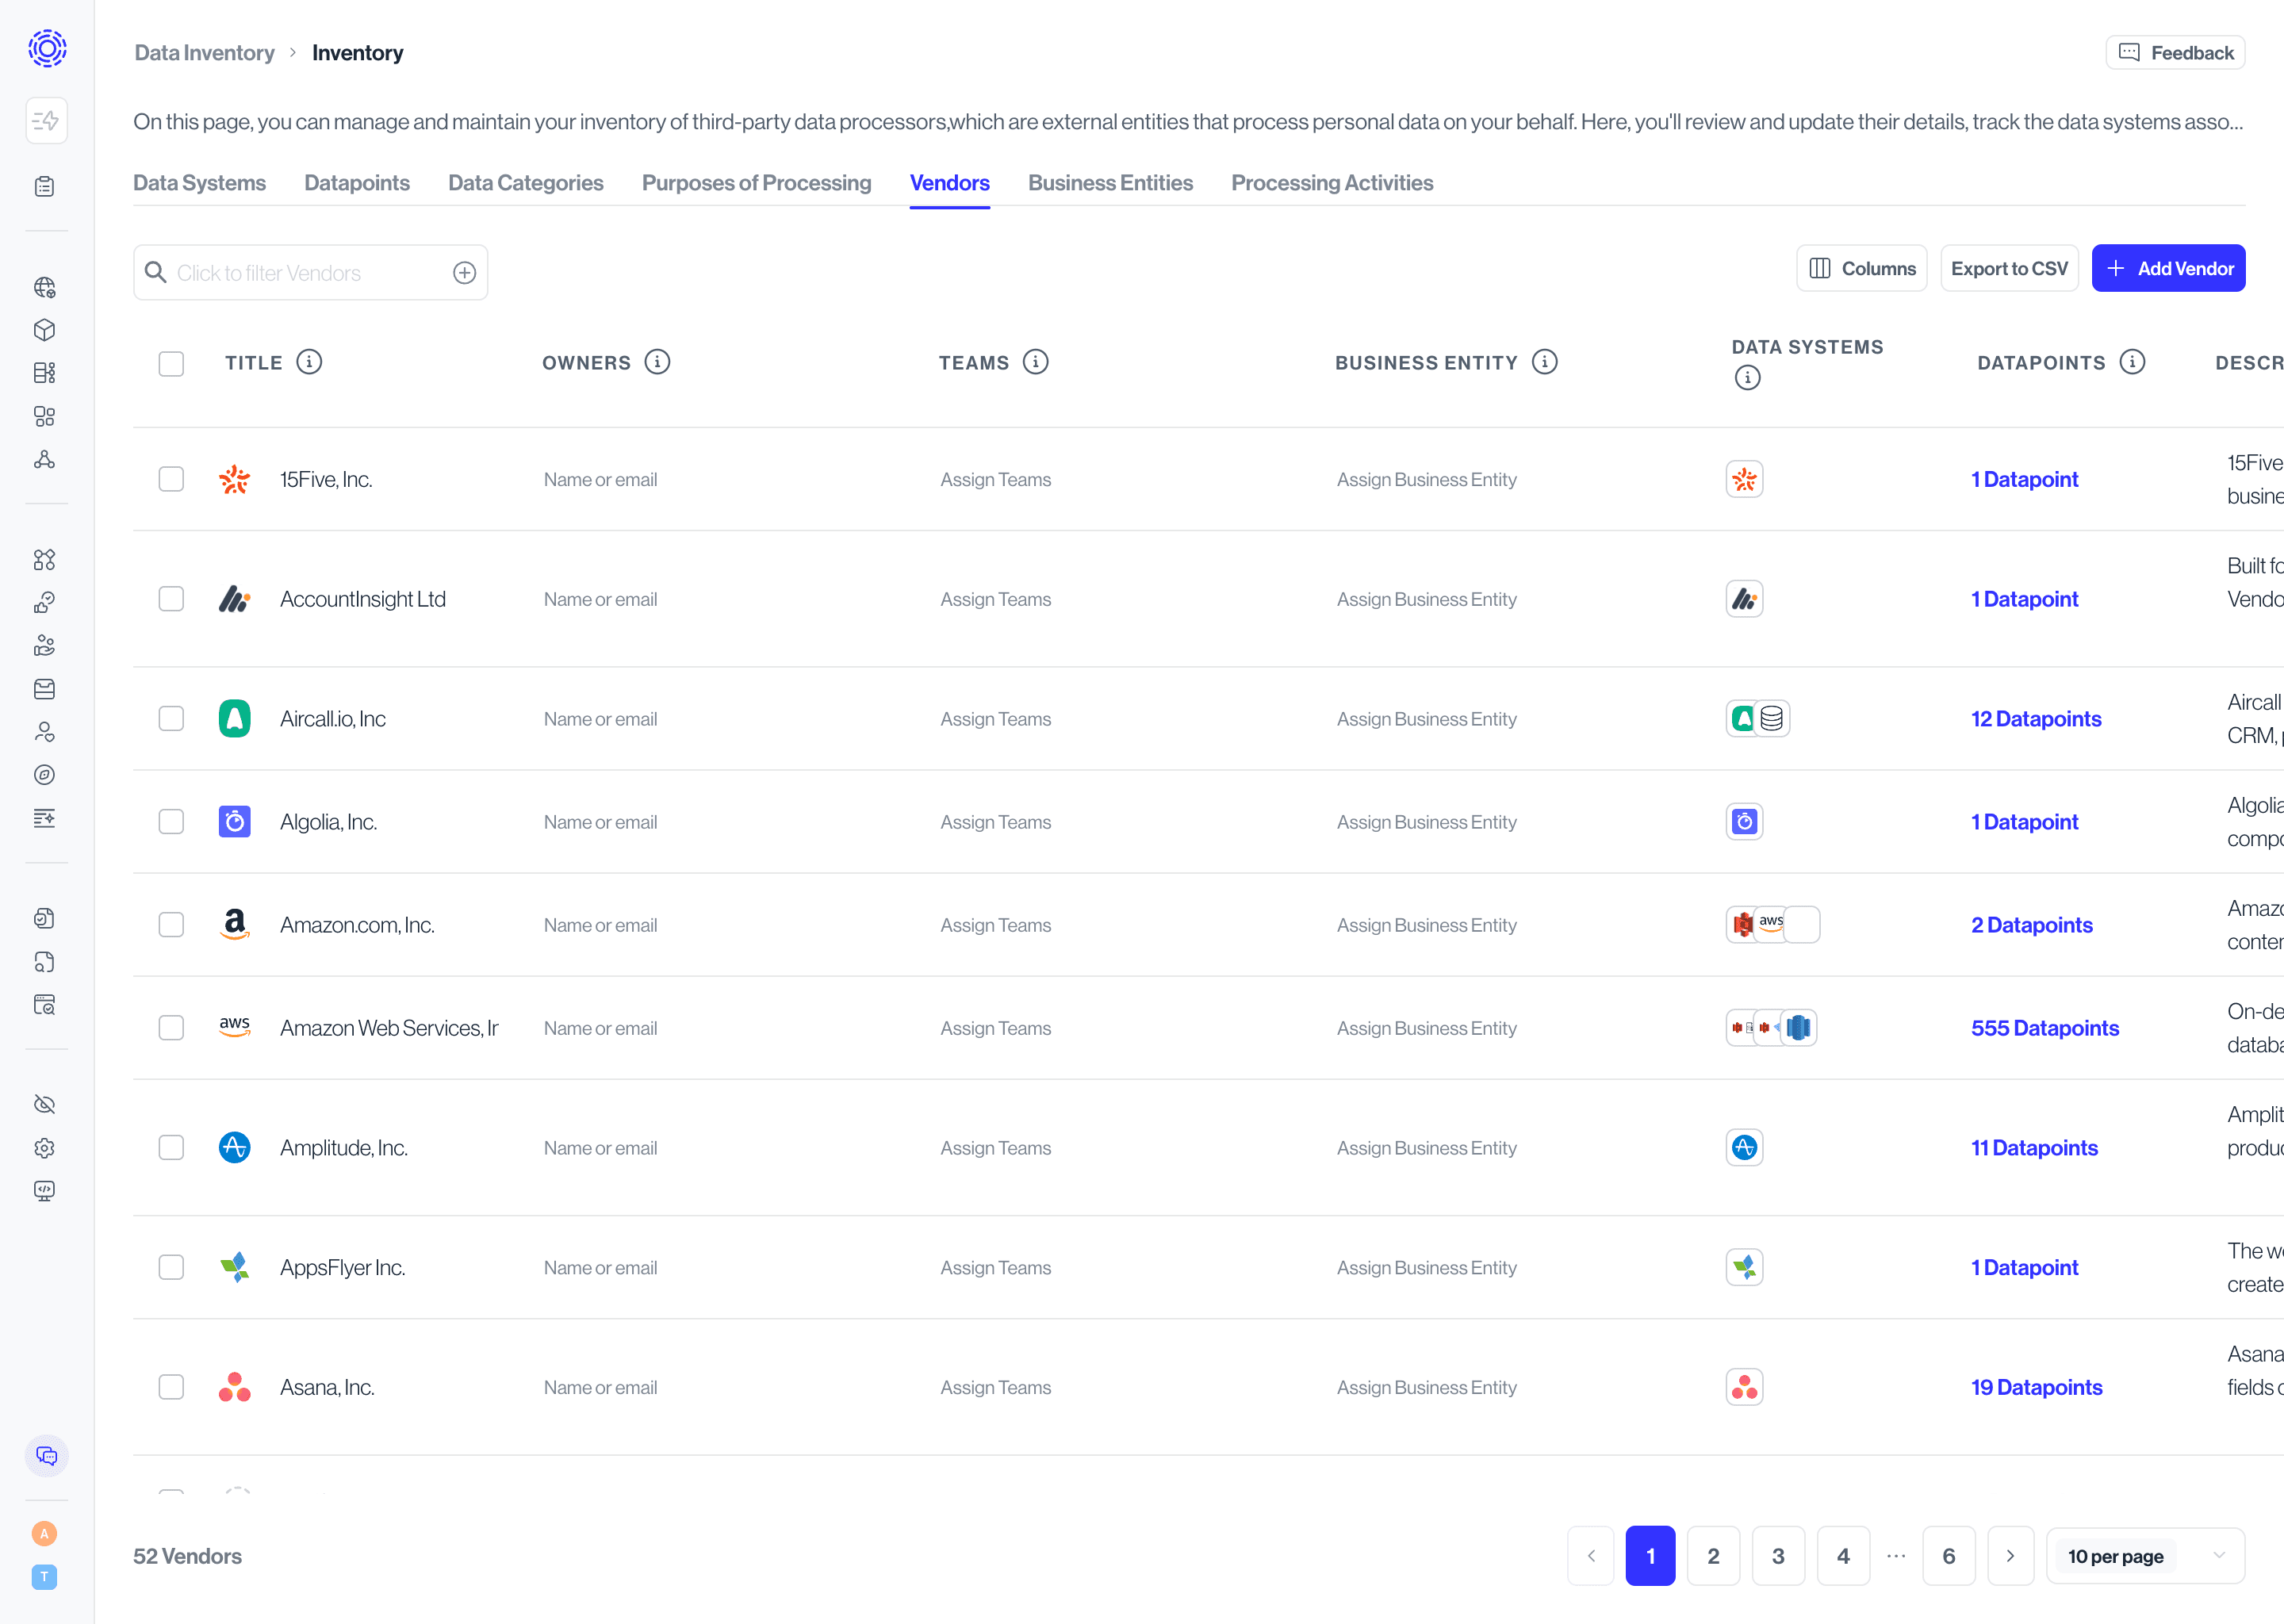This screenshot has height=1624, width=2284.
Task: Go to page 6 of vendors
Action: 1948,1557
